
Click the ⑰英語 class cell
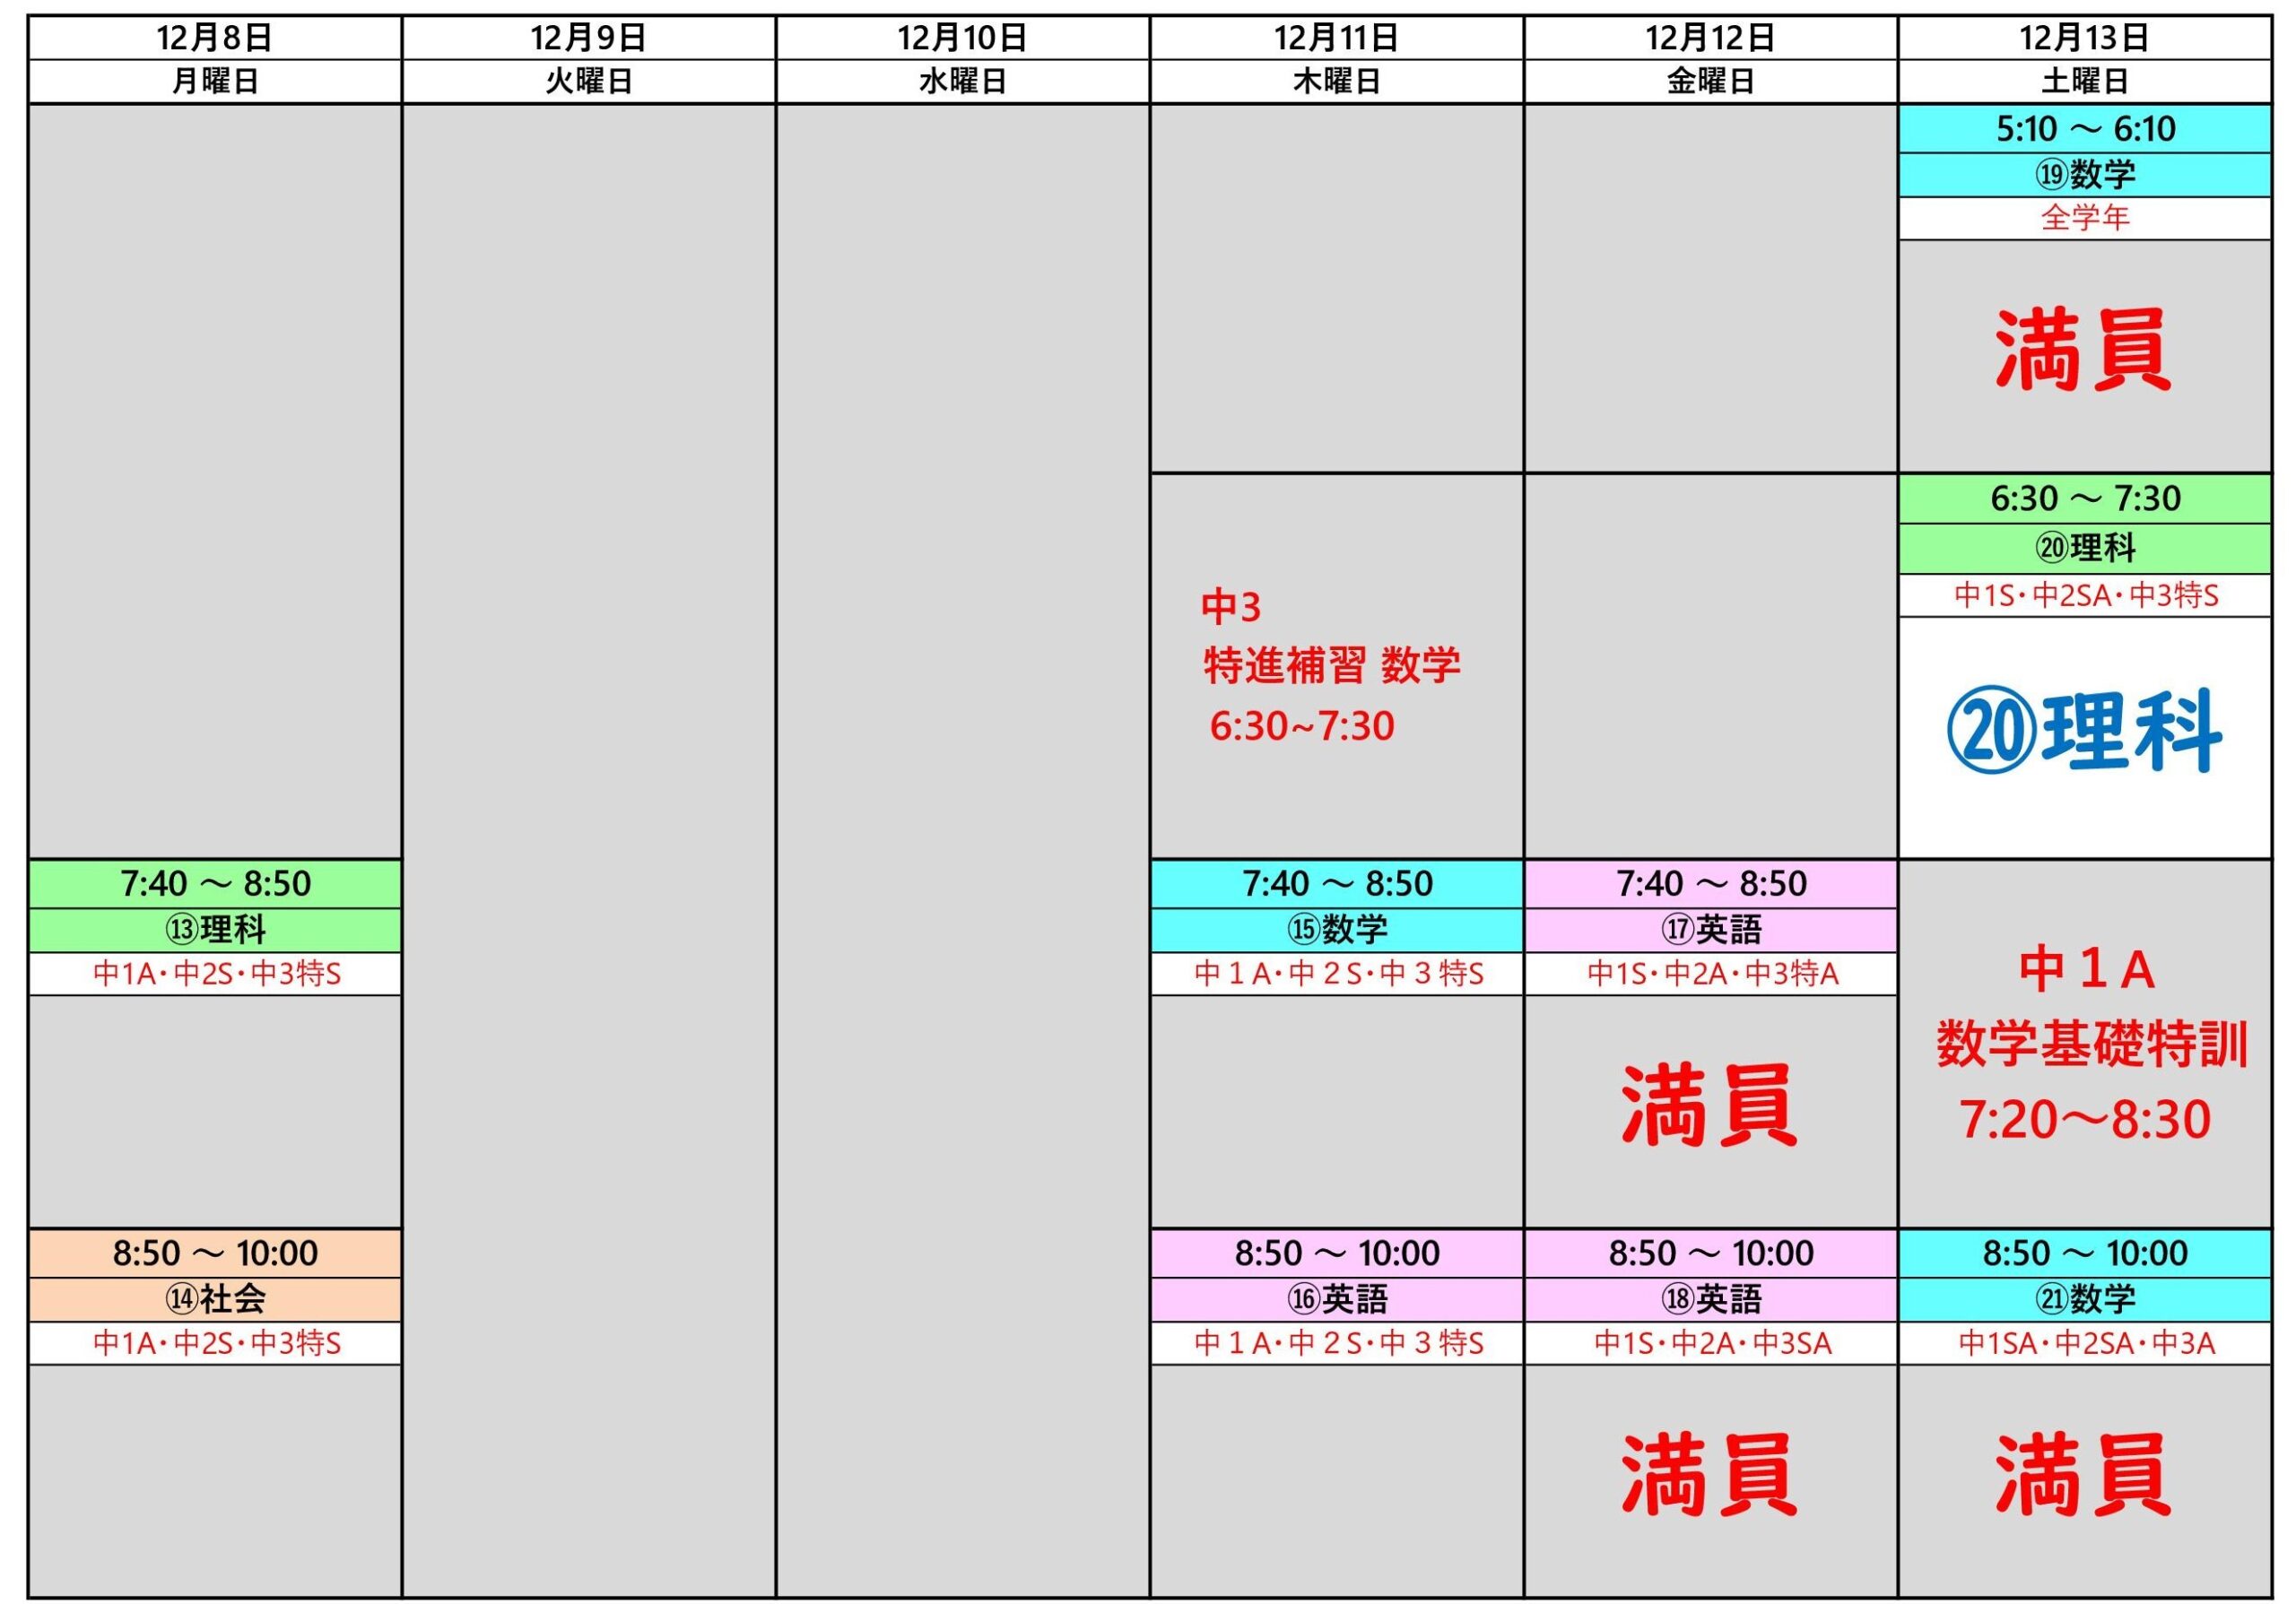pos(1710,930)
